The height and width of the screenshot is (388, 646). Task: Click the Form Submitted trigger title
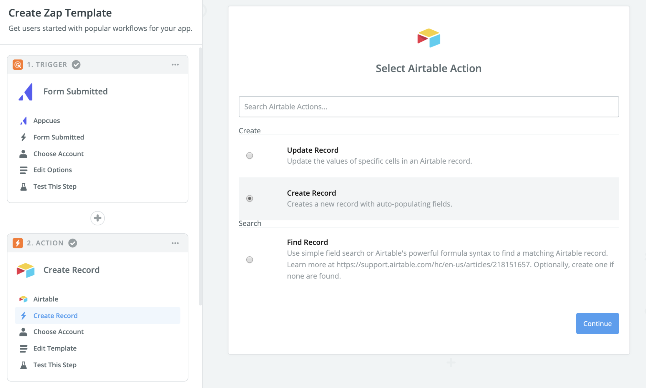(x=76, y=92)
